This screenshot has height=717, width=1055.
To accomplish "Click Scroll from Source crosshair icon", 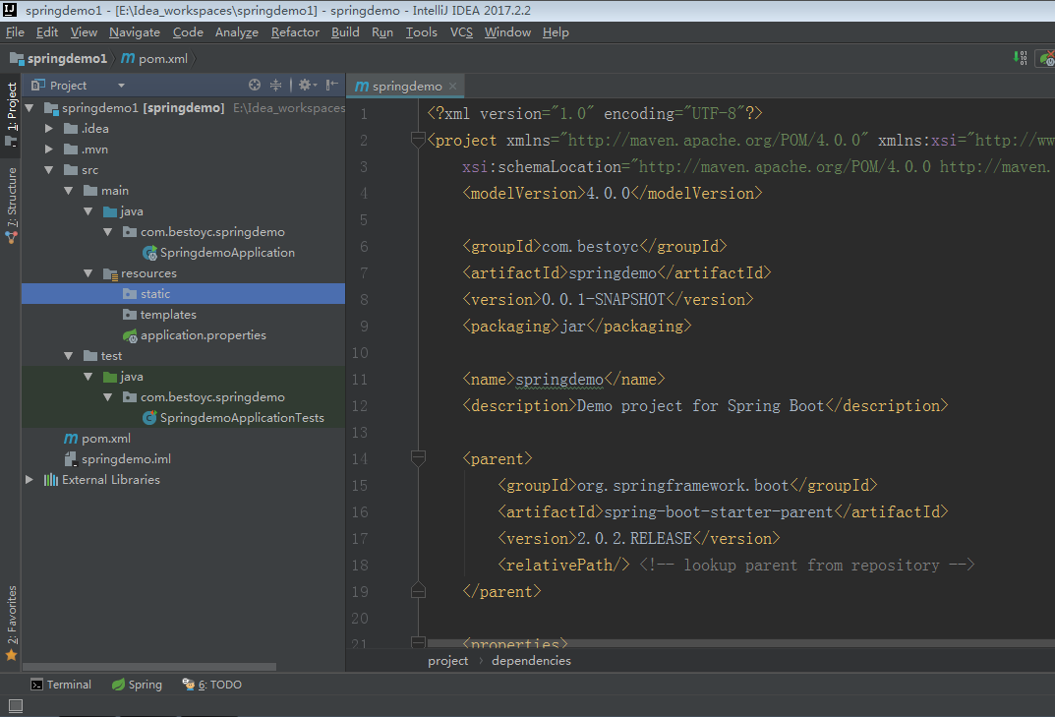I will point(255,85).
